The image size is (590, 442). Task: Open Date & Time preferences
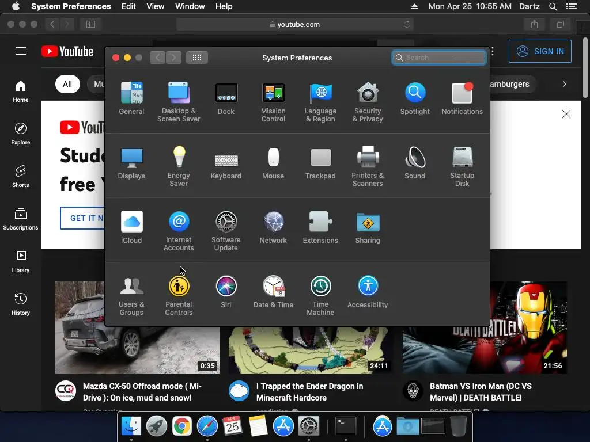(273, 292)
